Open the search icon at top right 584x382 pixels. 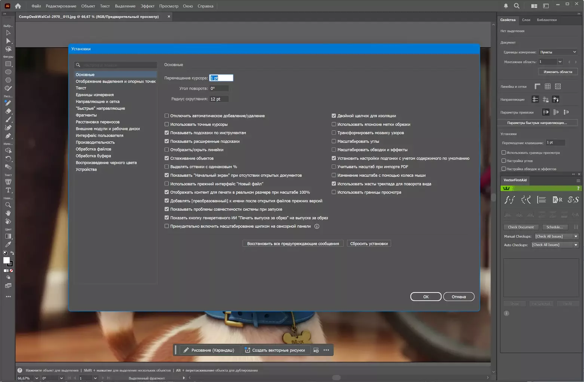pos(517,6)
